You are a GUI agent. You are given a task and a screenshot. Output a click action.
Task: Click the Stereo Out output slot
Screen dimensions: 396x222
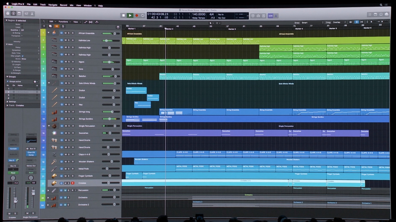(31, 166)
